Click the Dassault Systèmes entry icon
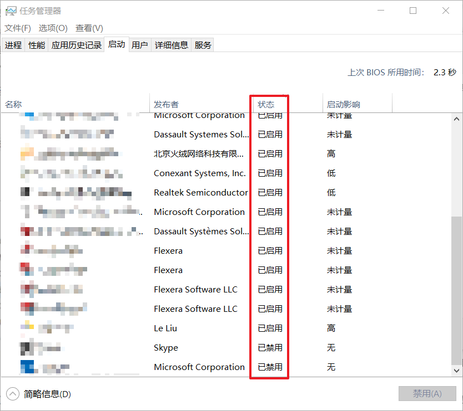This screenshot has height=411, width=463. 26,231
